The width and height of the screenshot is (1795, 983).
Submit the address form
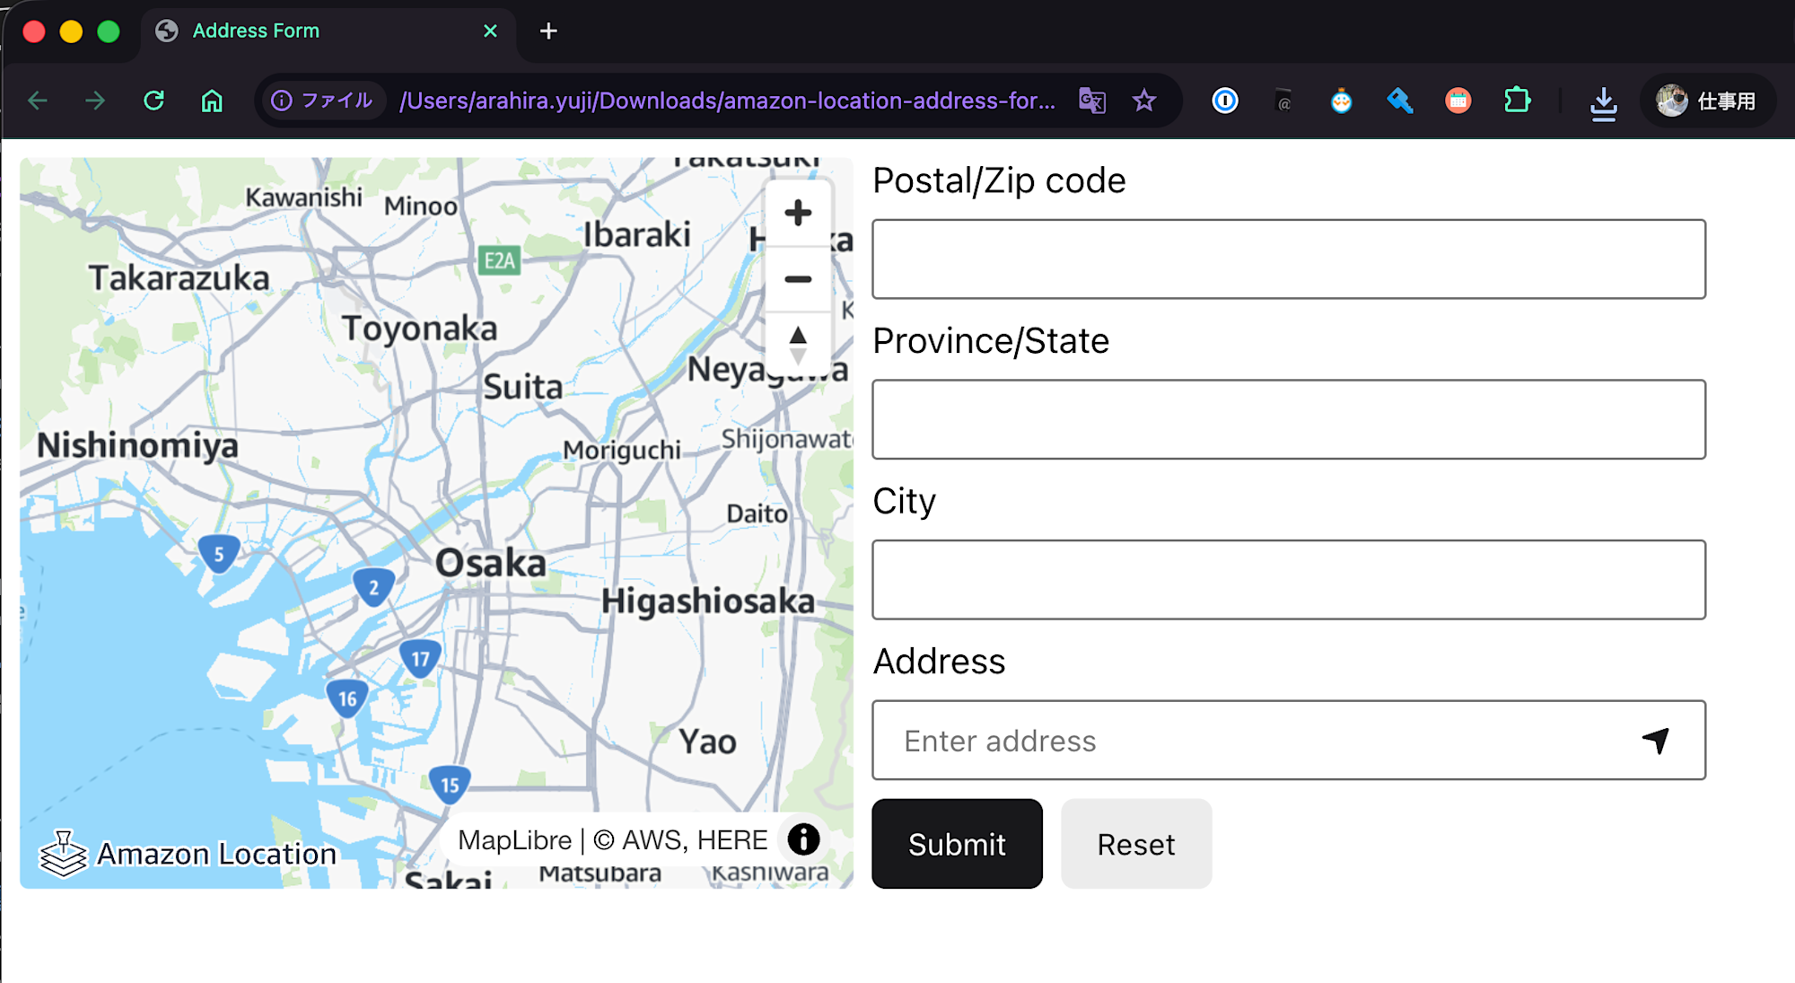click(x=957, y=844)
